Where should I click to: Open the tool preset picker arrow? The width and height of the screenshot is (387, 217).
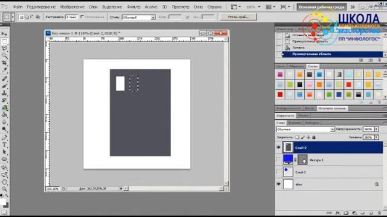13,17
